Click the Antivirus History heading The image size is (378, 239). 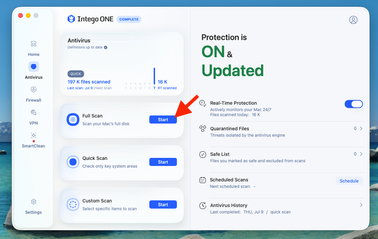229,205
